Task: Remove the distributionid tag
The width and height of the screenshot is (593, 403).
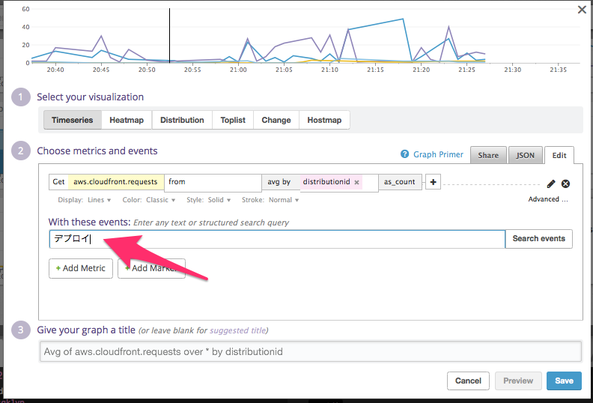Action: (x=357, y=182)
